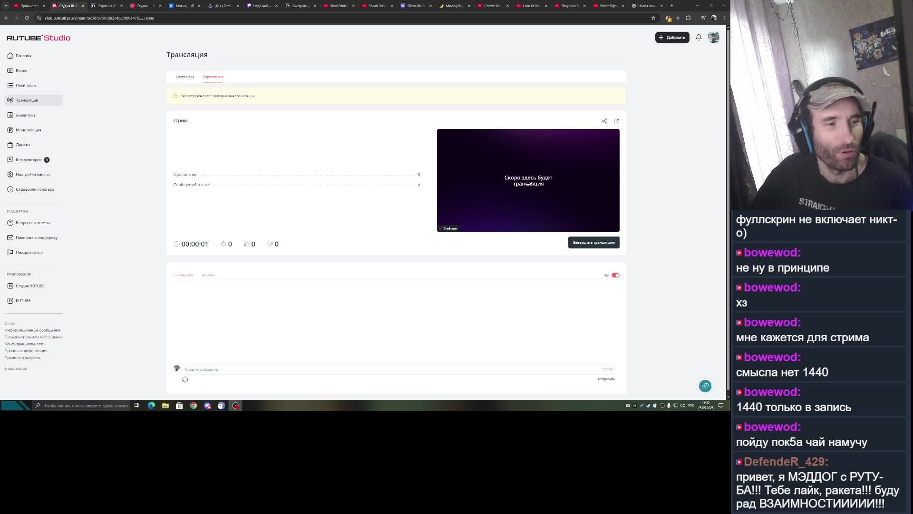Click the Добавить button
Viewport: 913px width, 514px height.
pos(672,37)
